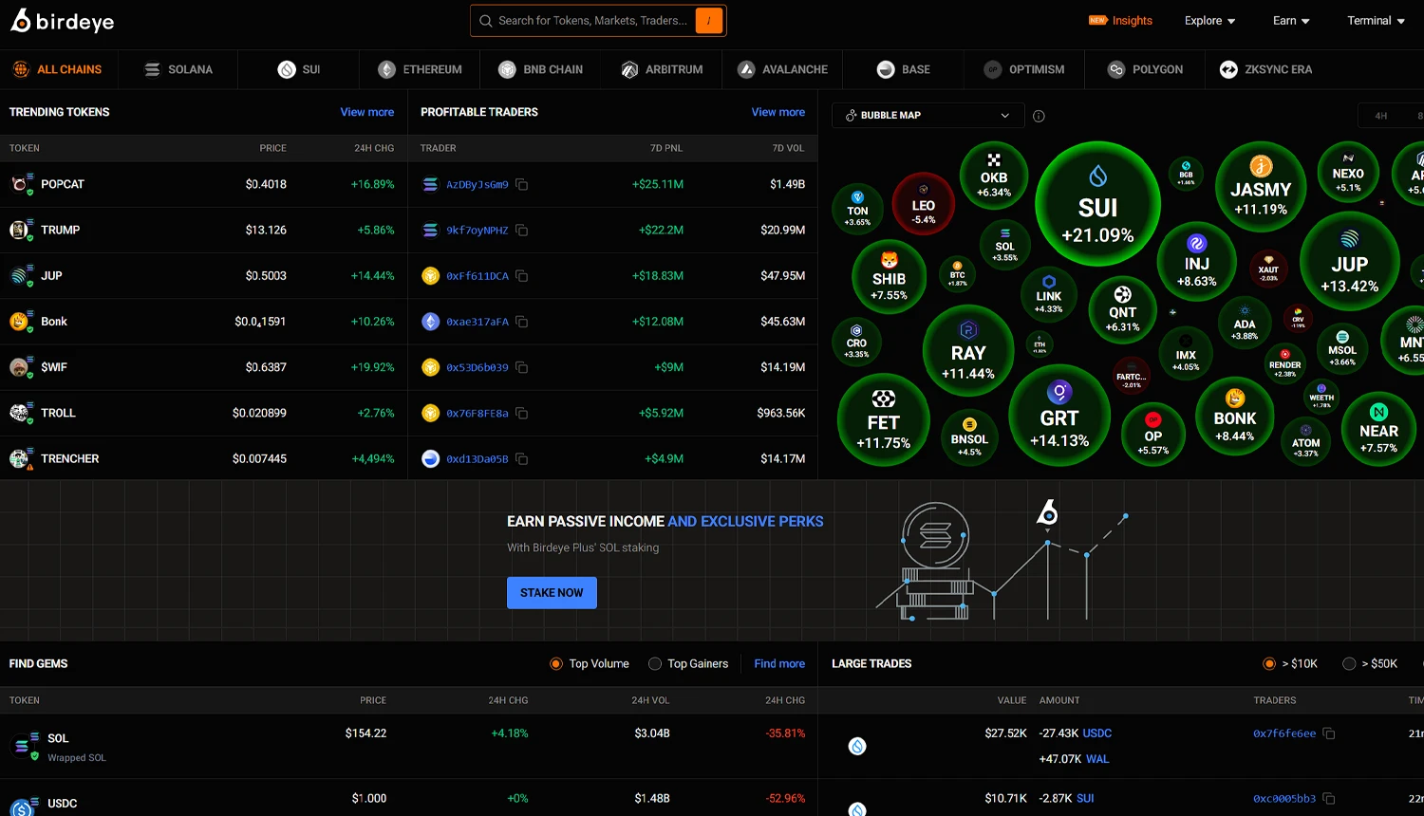Switch to Optimism chain tab
This screenshot has height=816, width=1424.
[1024, 69]
